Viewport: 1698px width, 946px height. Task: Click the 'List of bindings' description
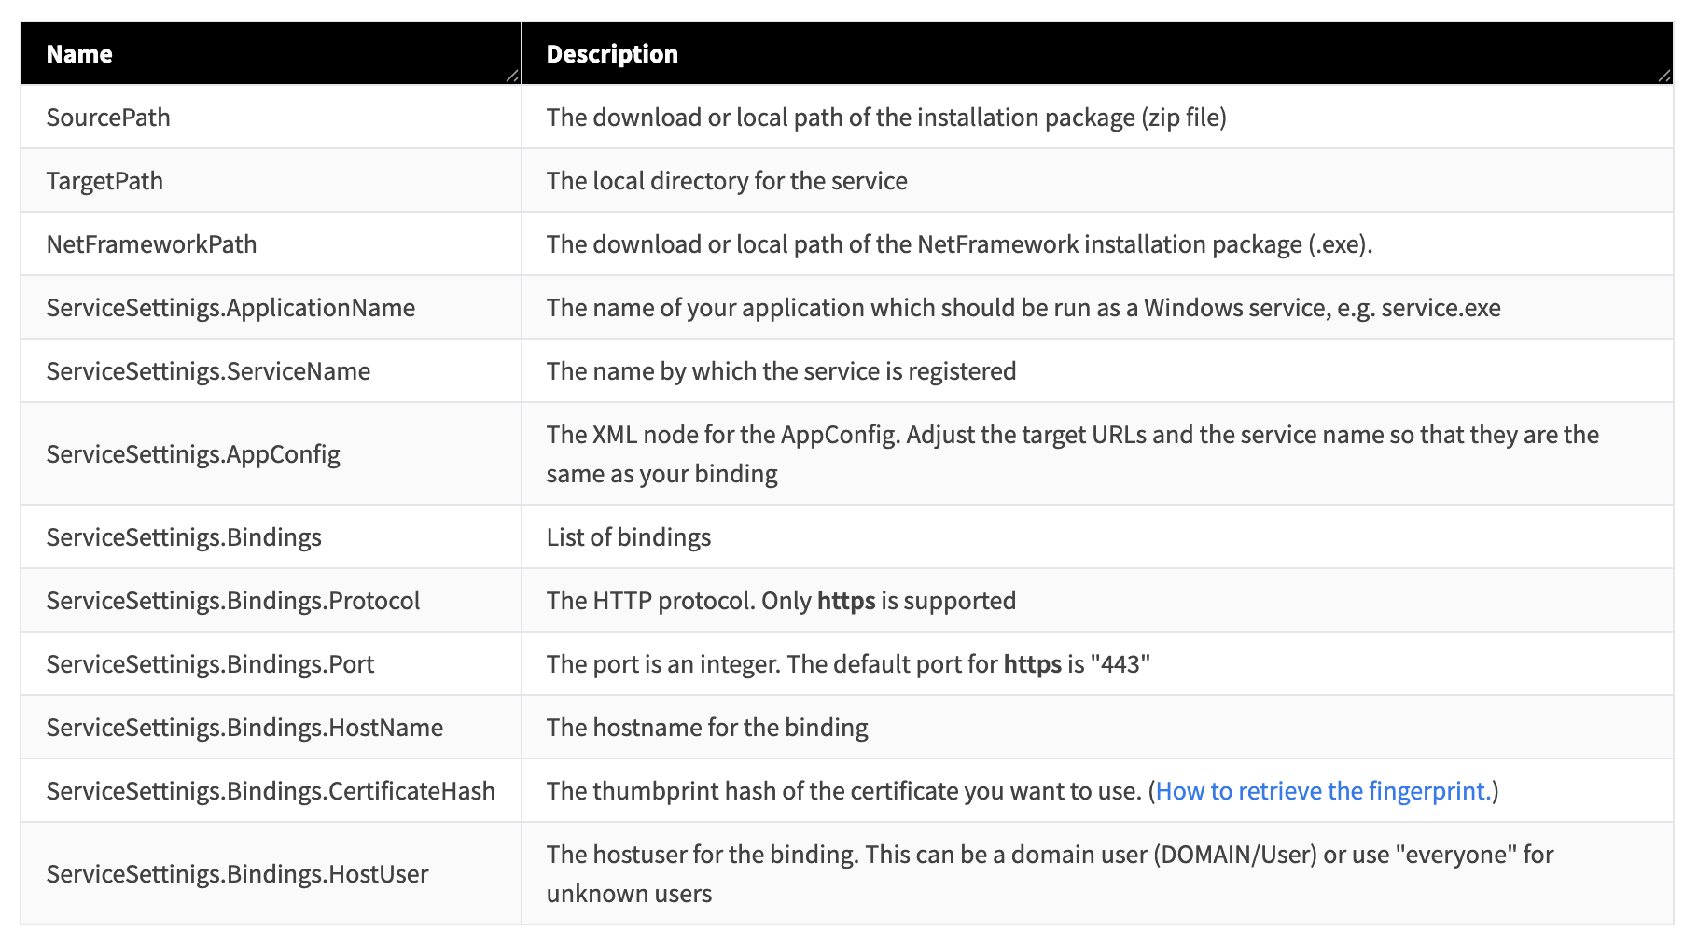pos(629,537)
